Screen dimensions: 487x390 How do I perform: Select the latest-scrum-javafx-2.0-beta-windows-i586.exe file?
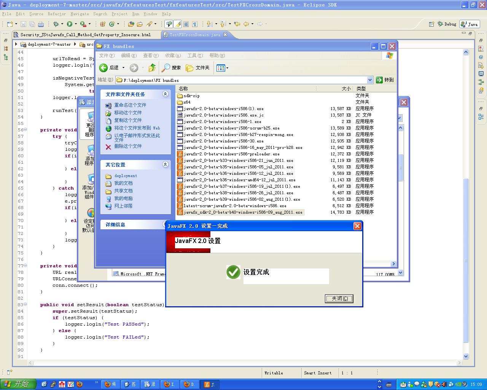point(235,206)
